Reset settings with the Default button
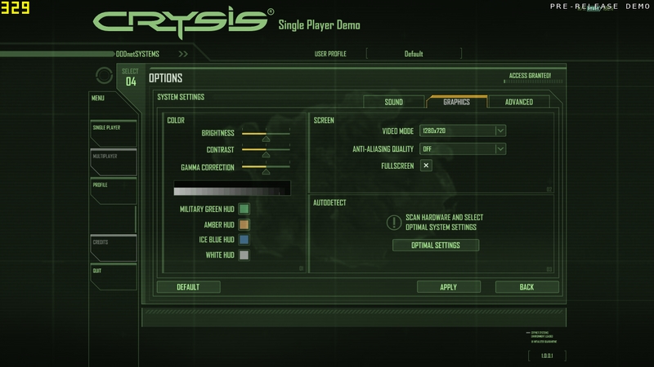Screen dimensions: 654x367 pos(189,287)
